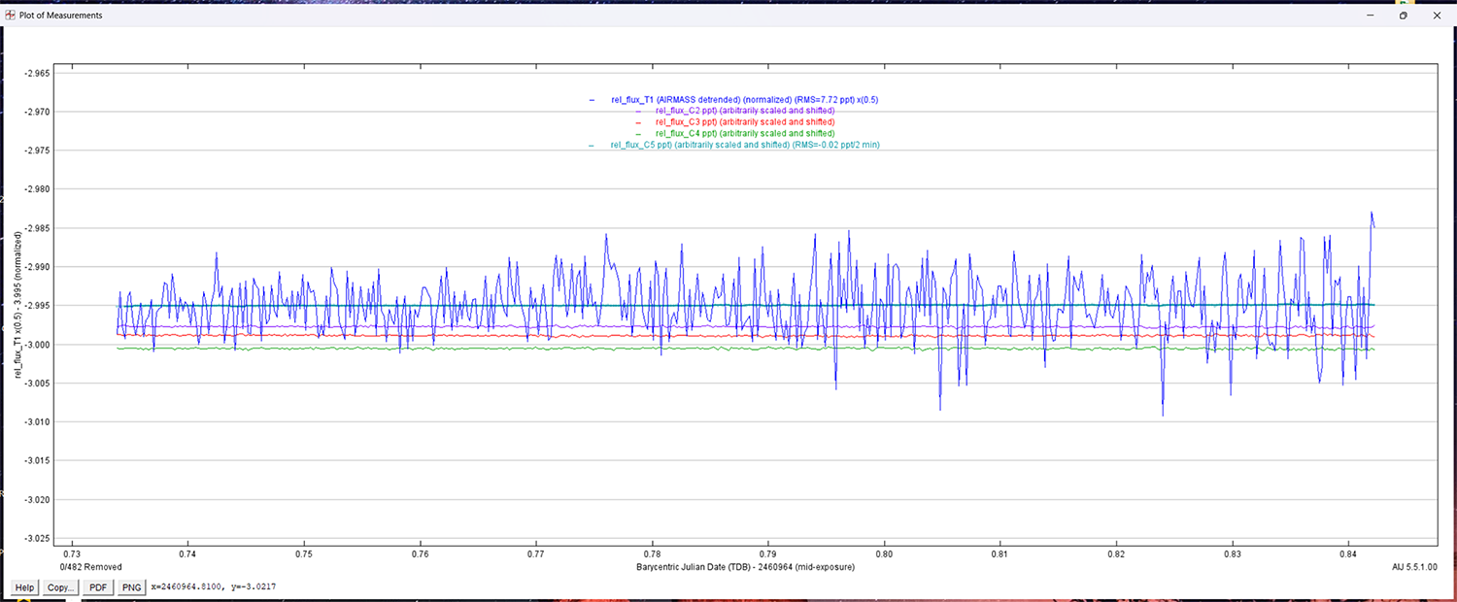Click the Plot of Measurements window icon
1457x602 pixels.
click(11, 16)
